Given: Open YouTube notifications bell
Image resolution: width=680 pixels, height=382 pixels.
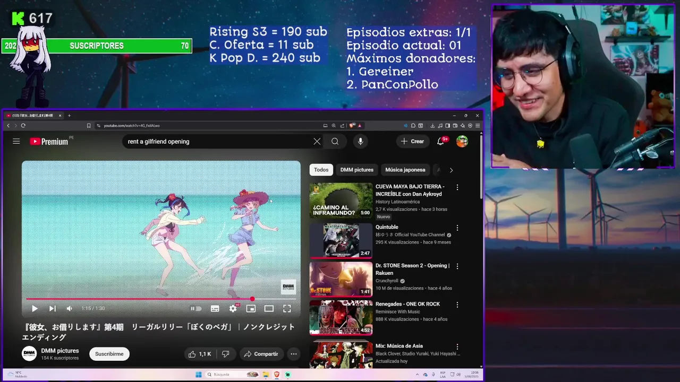Looking at the screenshot, I should (440, 141).
